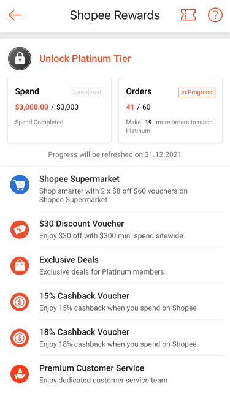Tap the $30 Discount Voucher tag icon
Image resolution: width=230 pixels, height=394 pixels.
[x=20, y=229]
